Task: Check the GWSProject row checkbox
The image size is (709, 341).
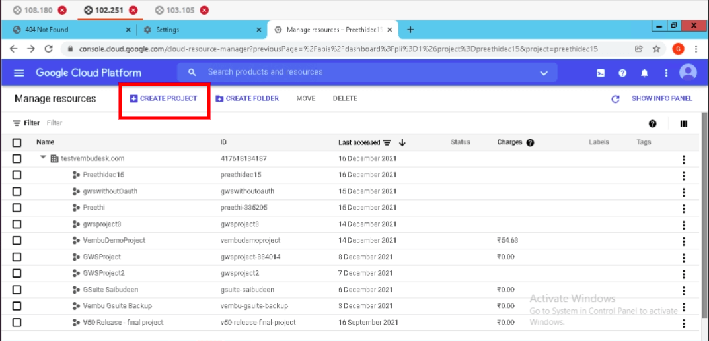Action: click(x=17, y=257)
